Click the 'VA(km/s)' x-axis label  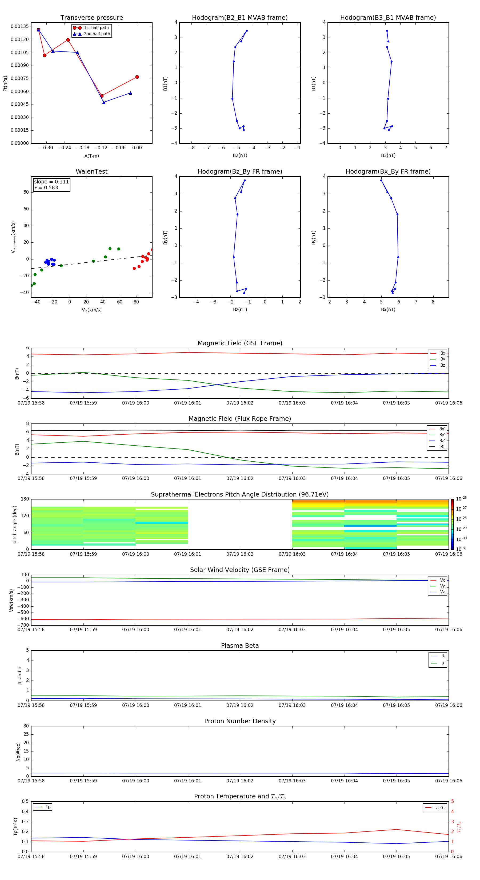point(91,310)
